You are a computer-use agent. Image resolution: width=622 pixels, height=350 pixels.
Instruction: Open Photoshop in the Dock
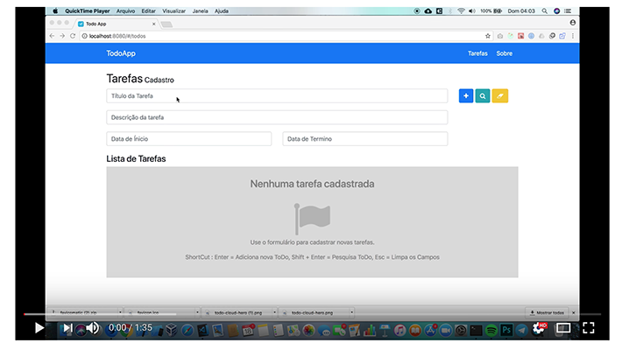506,330
